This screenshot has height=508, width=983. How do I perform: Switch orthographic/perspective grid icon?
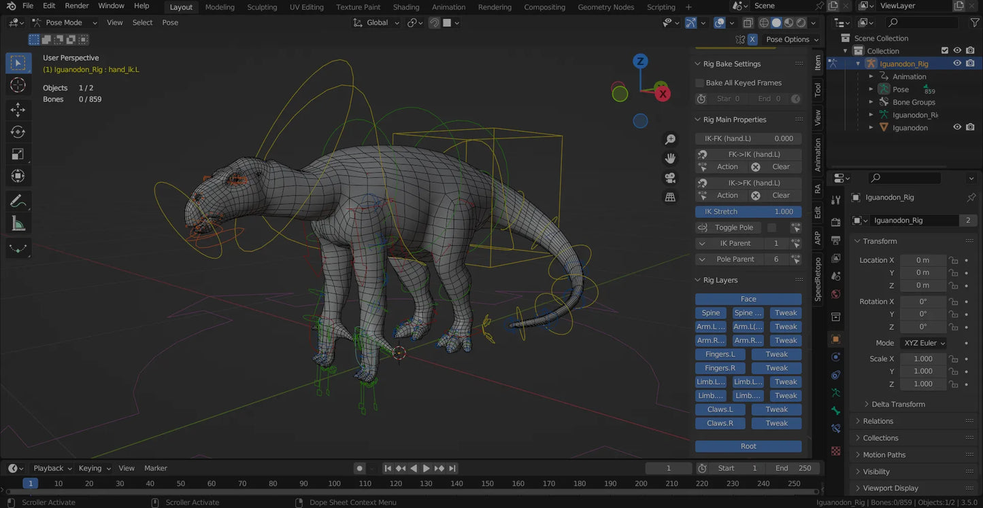670,197
